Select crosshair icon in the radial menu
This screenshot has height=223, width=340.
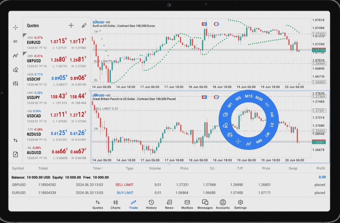(238, 141)
